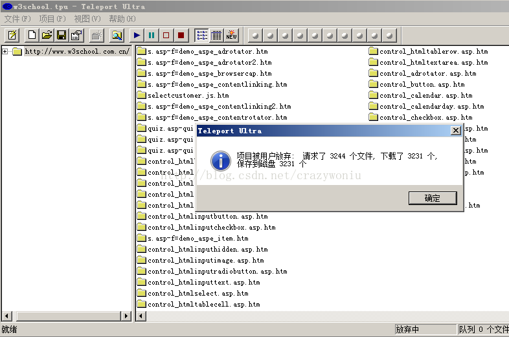
Task: Expand the www.w3school.com.cn tree node
Action: 5,51
